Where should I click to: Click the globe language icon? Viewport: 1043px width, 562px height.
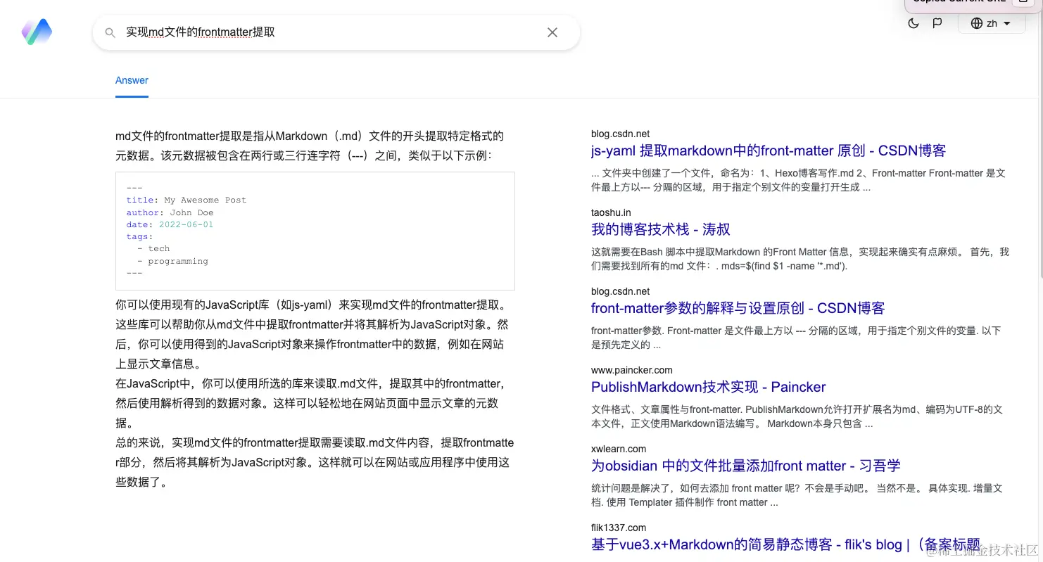[x=976, y=23]
